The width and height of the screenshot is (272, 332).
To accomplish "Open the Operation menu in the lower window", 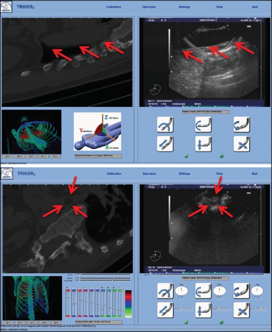I will point(149,174).
